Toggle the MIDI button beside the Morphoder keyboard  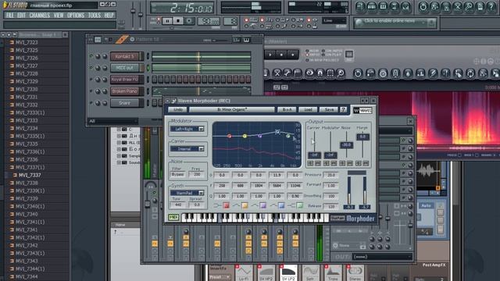173,217
